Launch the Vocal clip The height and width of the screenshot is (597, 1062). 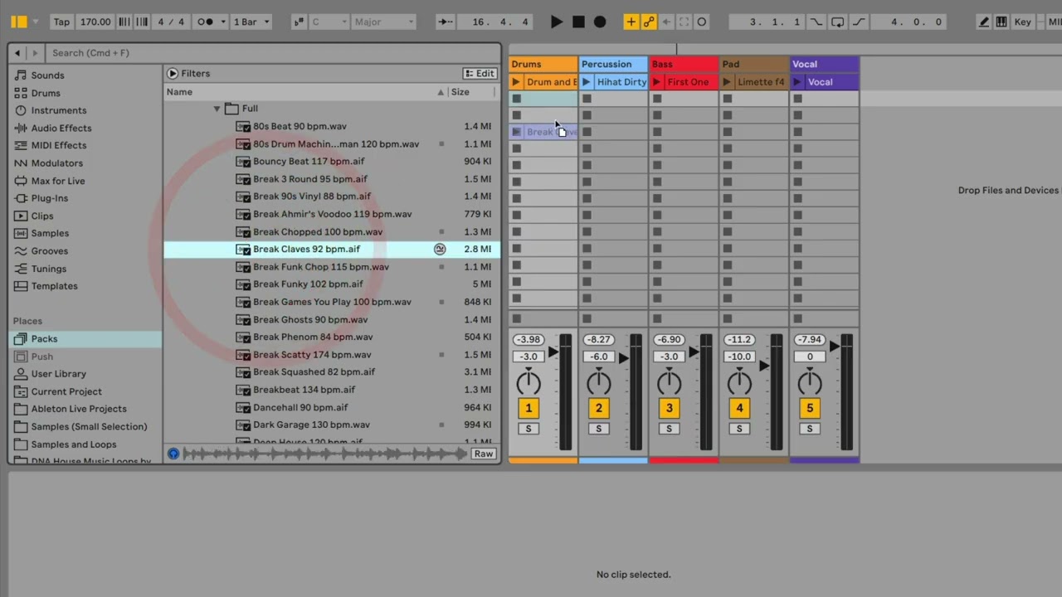pyautogui.click(x=798, y=82)
